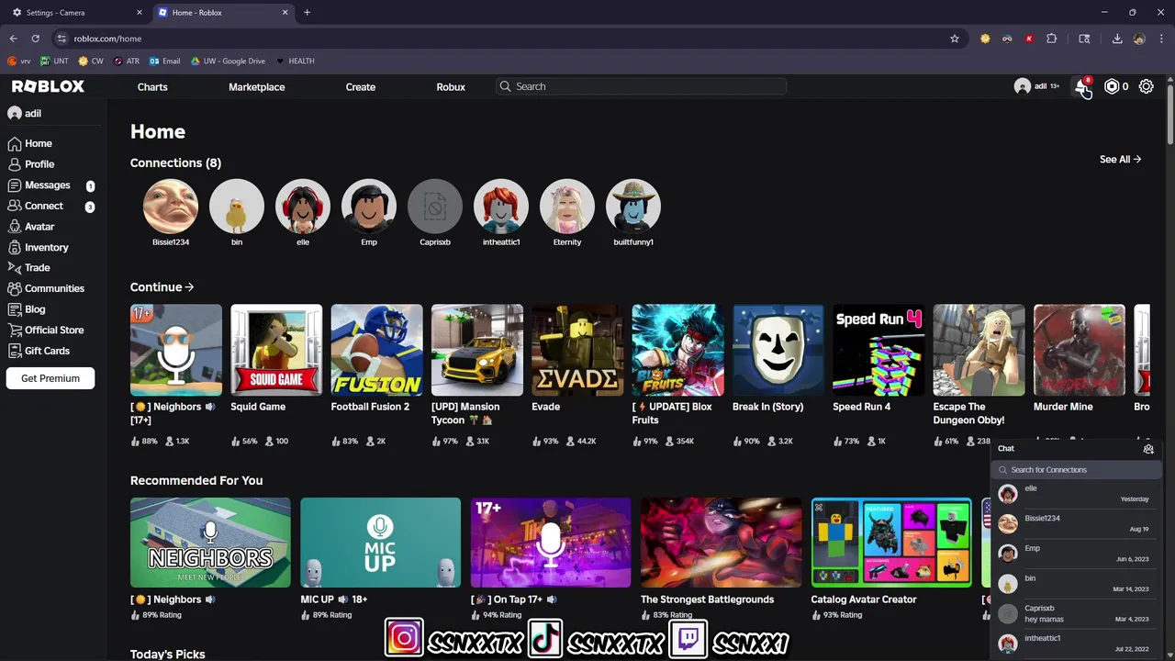Go back with the browser back arrow

point(13,39)
